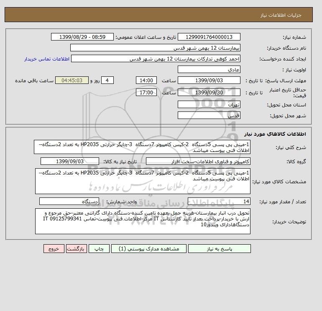The image size is (322, 311).
Task: Click request creator field احمد کوهی
Action: coord(156,58)
